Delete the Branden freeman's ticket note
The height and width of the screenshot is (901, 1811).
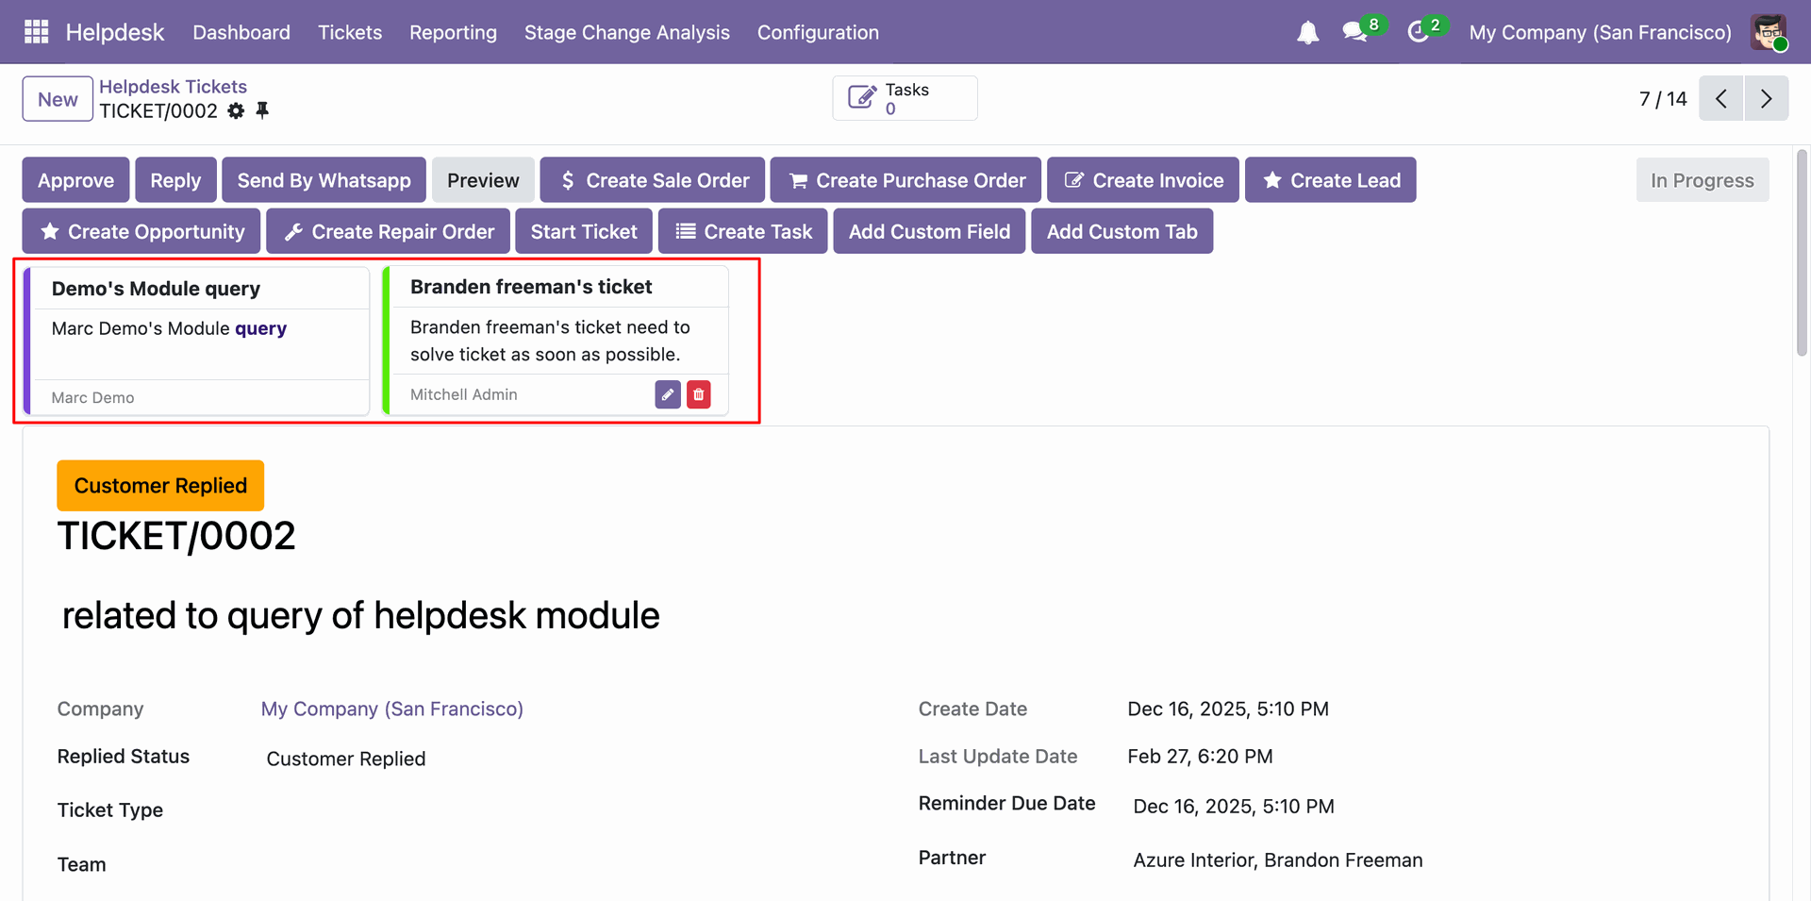(x=699, y=394)
